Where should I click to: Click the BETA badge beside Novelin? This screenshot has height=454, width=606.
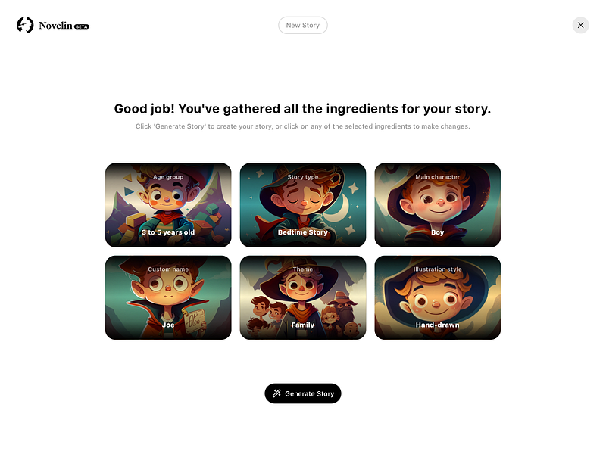tap(82, 26)
